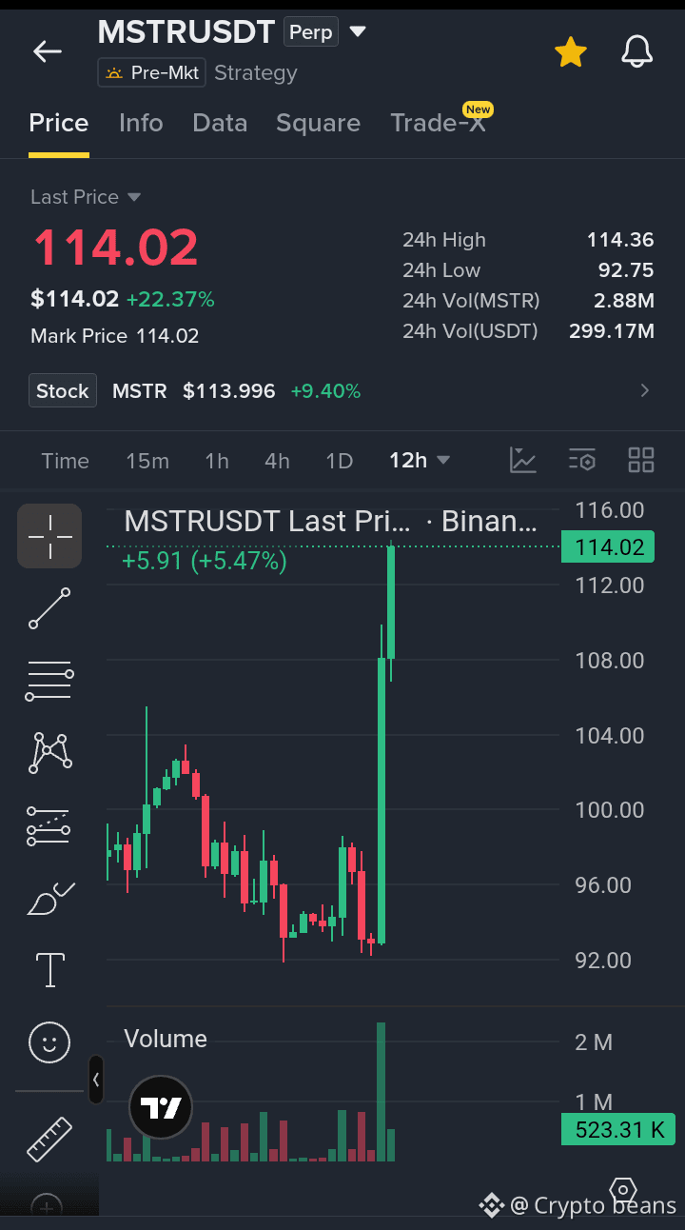Expand the Last Price dropdown
Screen dimensions: 685x1230
click(x=86, y=197)
